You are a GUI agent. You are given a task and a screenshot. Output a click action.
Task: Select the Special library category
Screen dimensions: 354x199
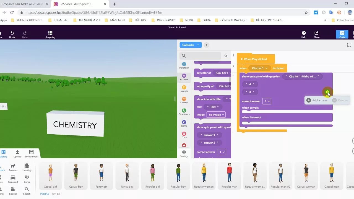pyautogui.click(x=13, y=191)
